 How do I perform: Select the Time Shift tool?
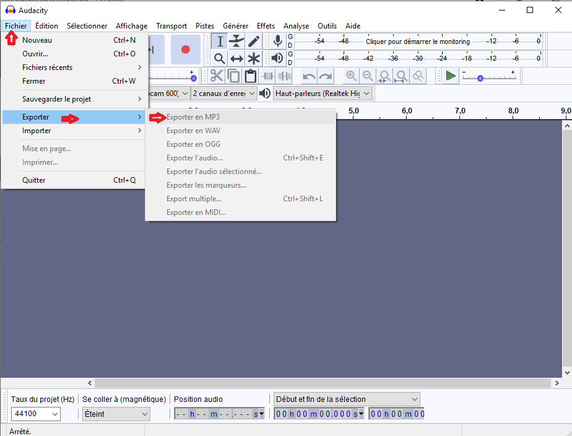tap(236, 59)
